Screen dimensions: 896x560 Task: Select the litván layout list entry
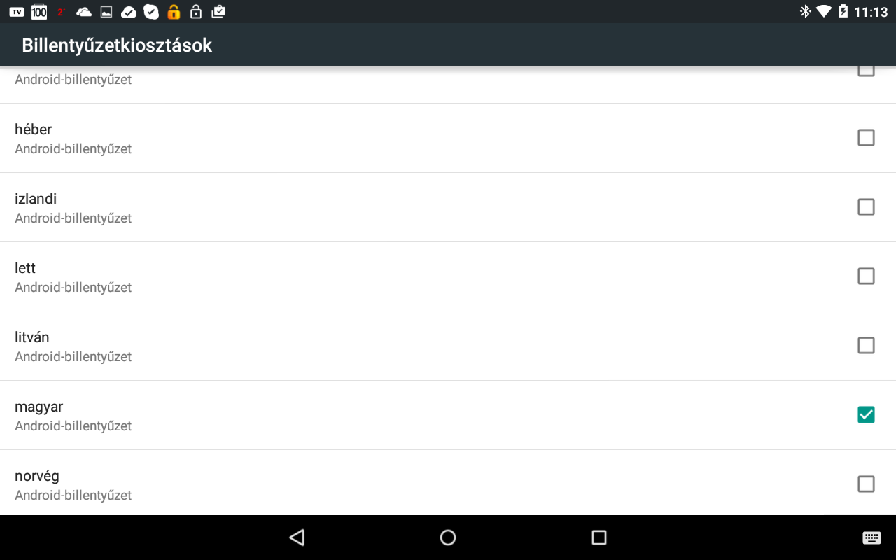tap(448, 346)
